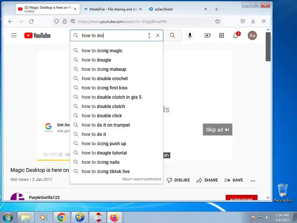Skip the ad with Skip ad button
Screen dimensions: 297x223
click(x=218, y=130)
